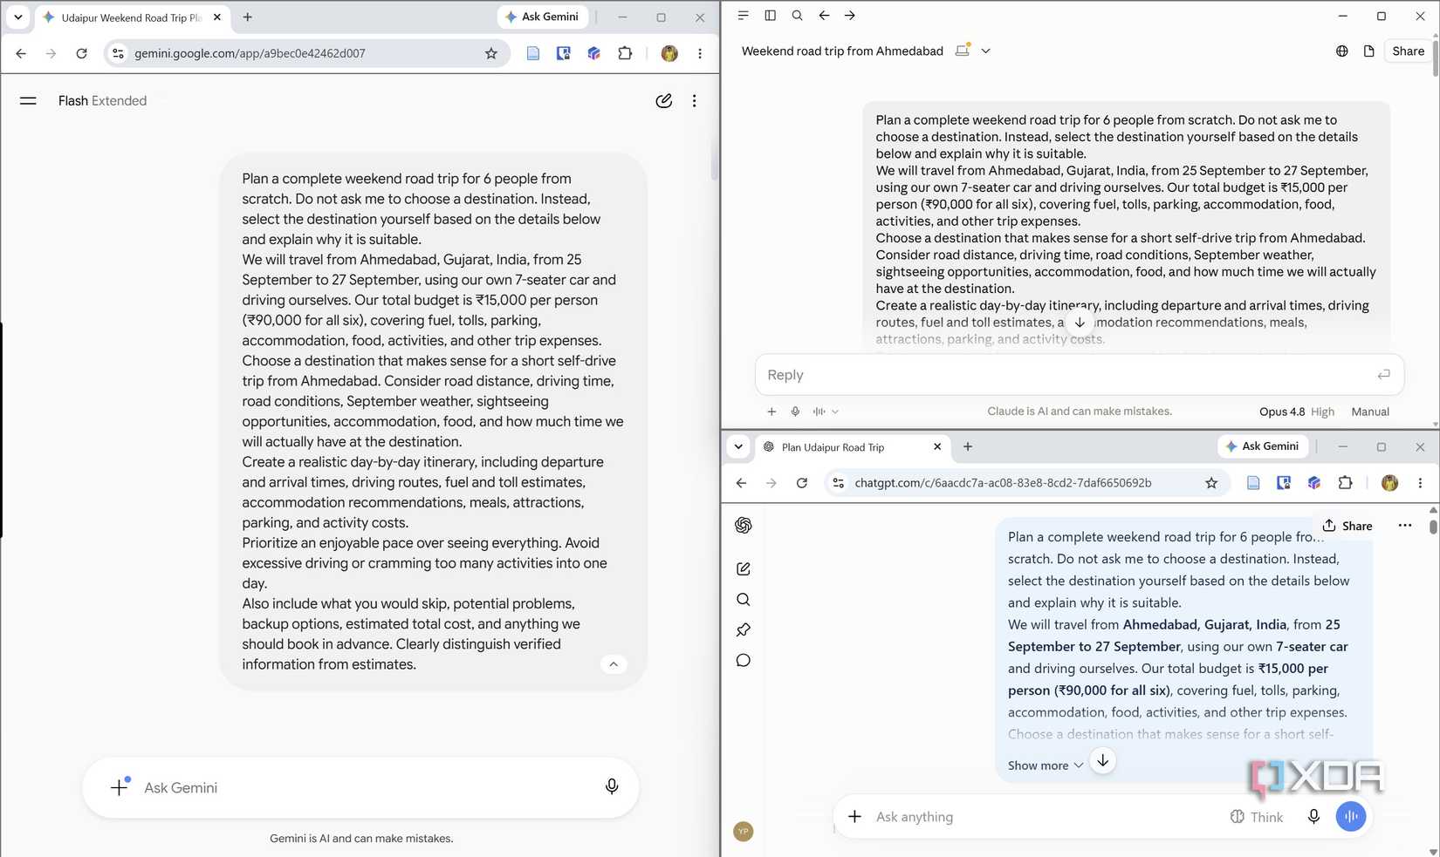Open tab search dropdown in ChatGPT browser
This screenshot has height=857, width=1440.
(738, 446)
